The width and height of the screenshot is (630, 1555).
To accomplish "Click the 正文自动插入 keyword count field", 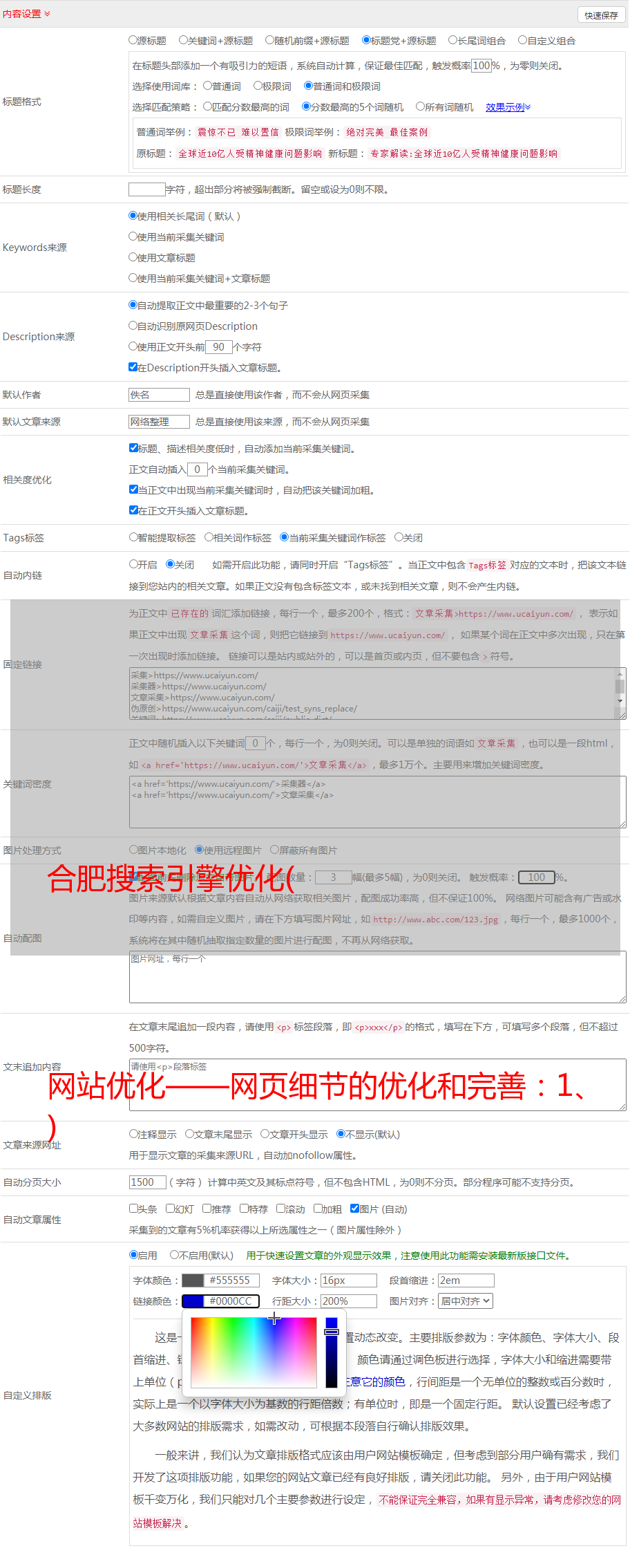I will [x=197, y=469].
